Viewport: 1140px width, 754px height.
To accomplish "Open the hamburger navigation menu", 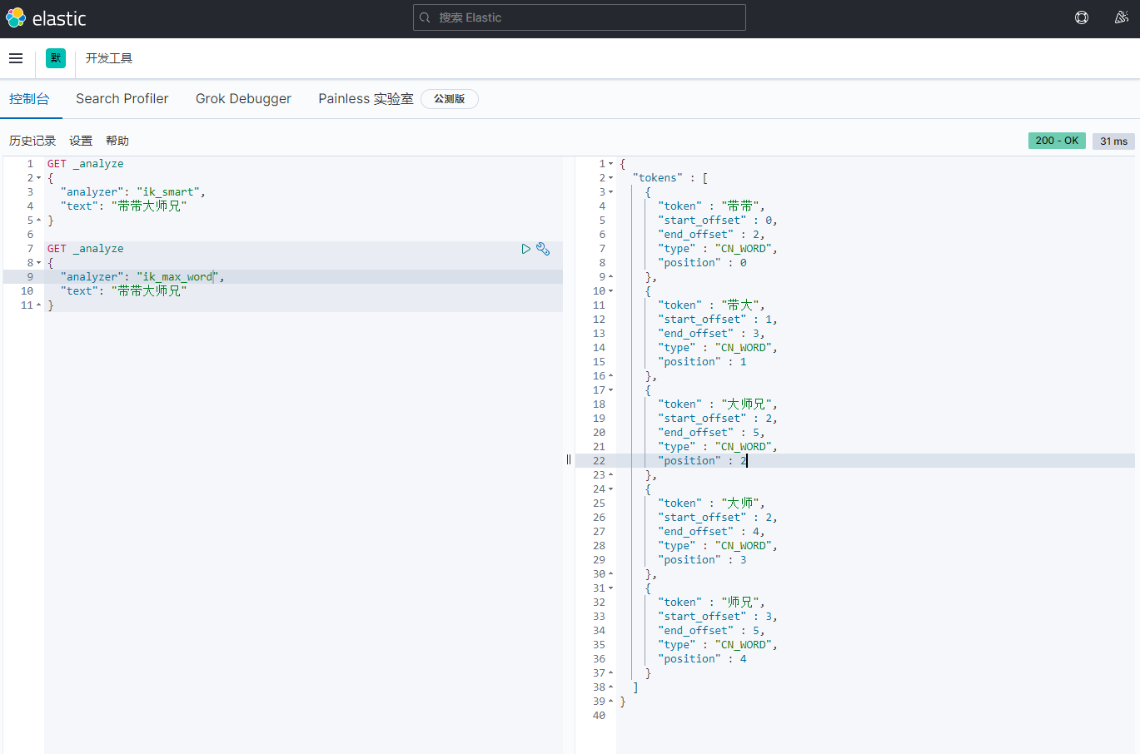I will [16, 58].
